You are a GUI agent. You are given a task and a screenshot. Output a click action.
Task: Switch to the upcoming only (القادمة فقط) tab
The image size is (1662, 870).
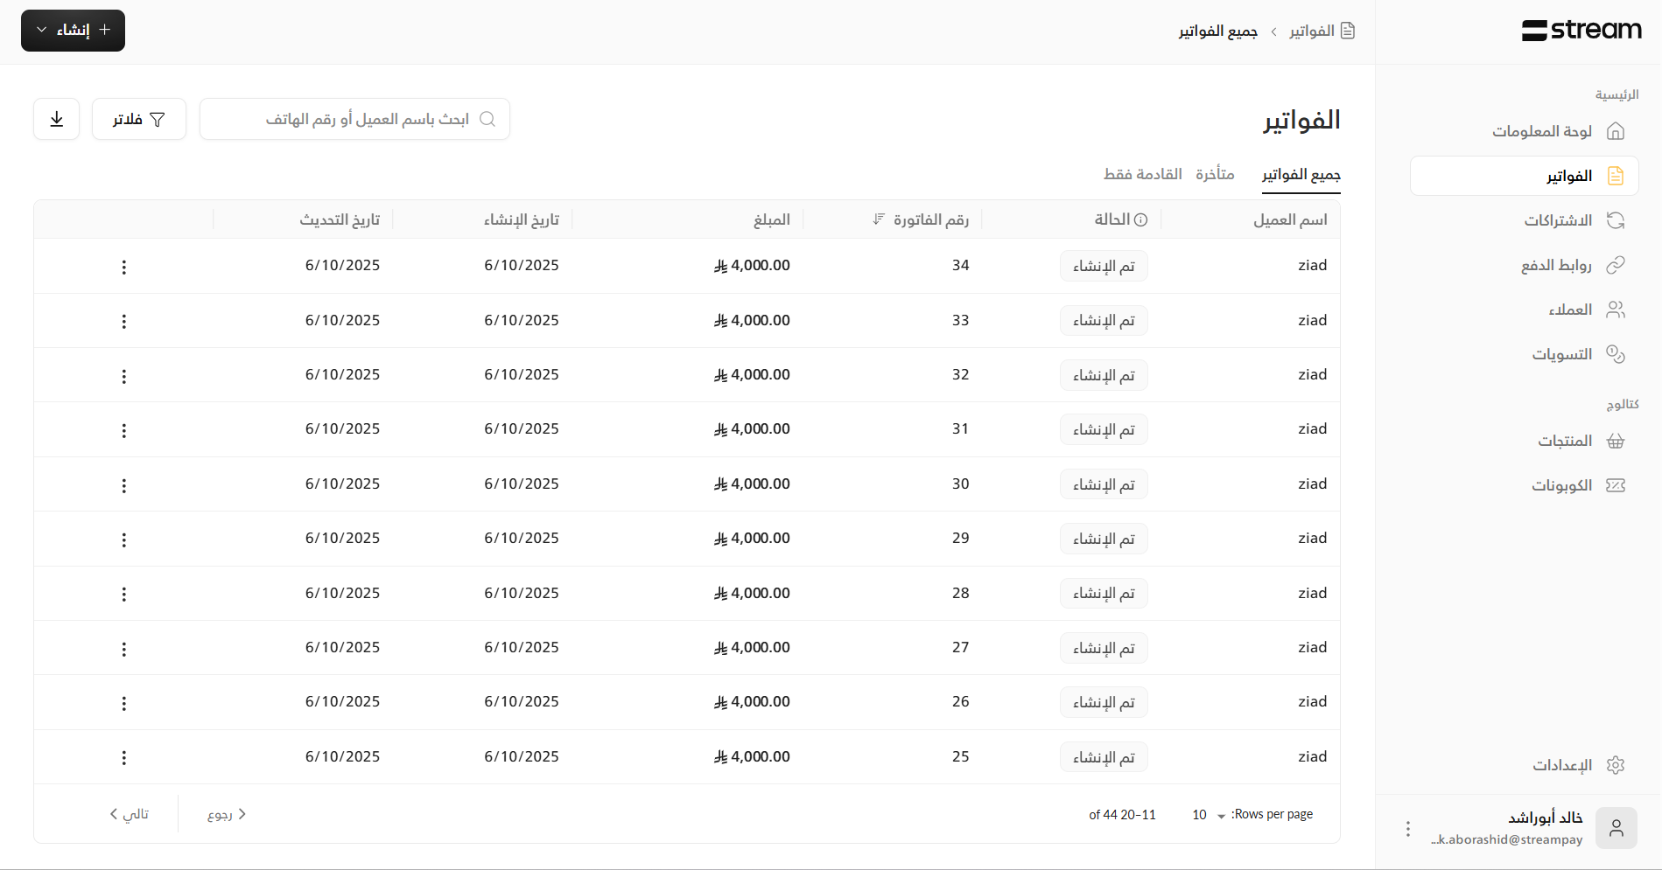tap(1142, 174)
